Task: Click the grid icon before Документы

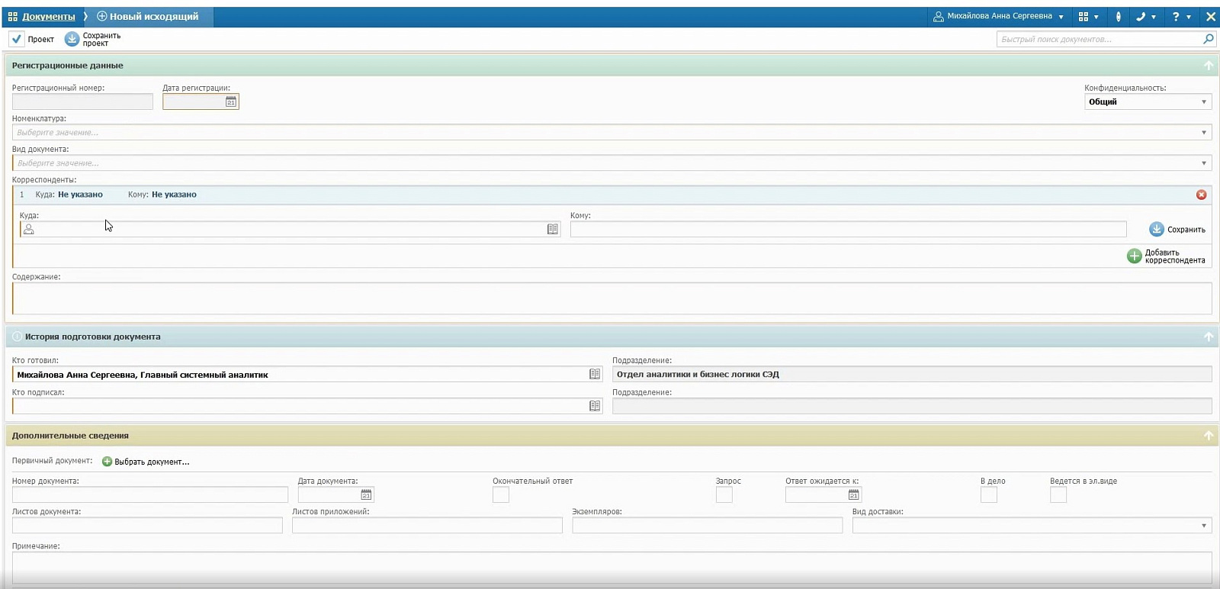Action: 13,16
